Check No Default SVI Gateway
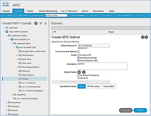The image size is (151, 116). [78, 75]
